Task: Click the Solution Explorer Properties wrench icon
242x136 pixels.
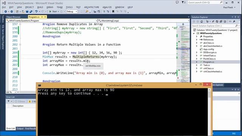Action: (x=234, y=22)
